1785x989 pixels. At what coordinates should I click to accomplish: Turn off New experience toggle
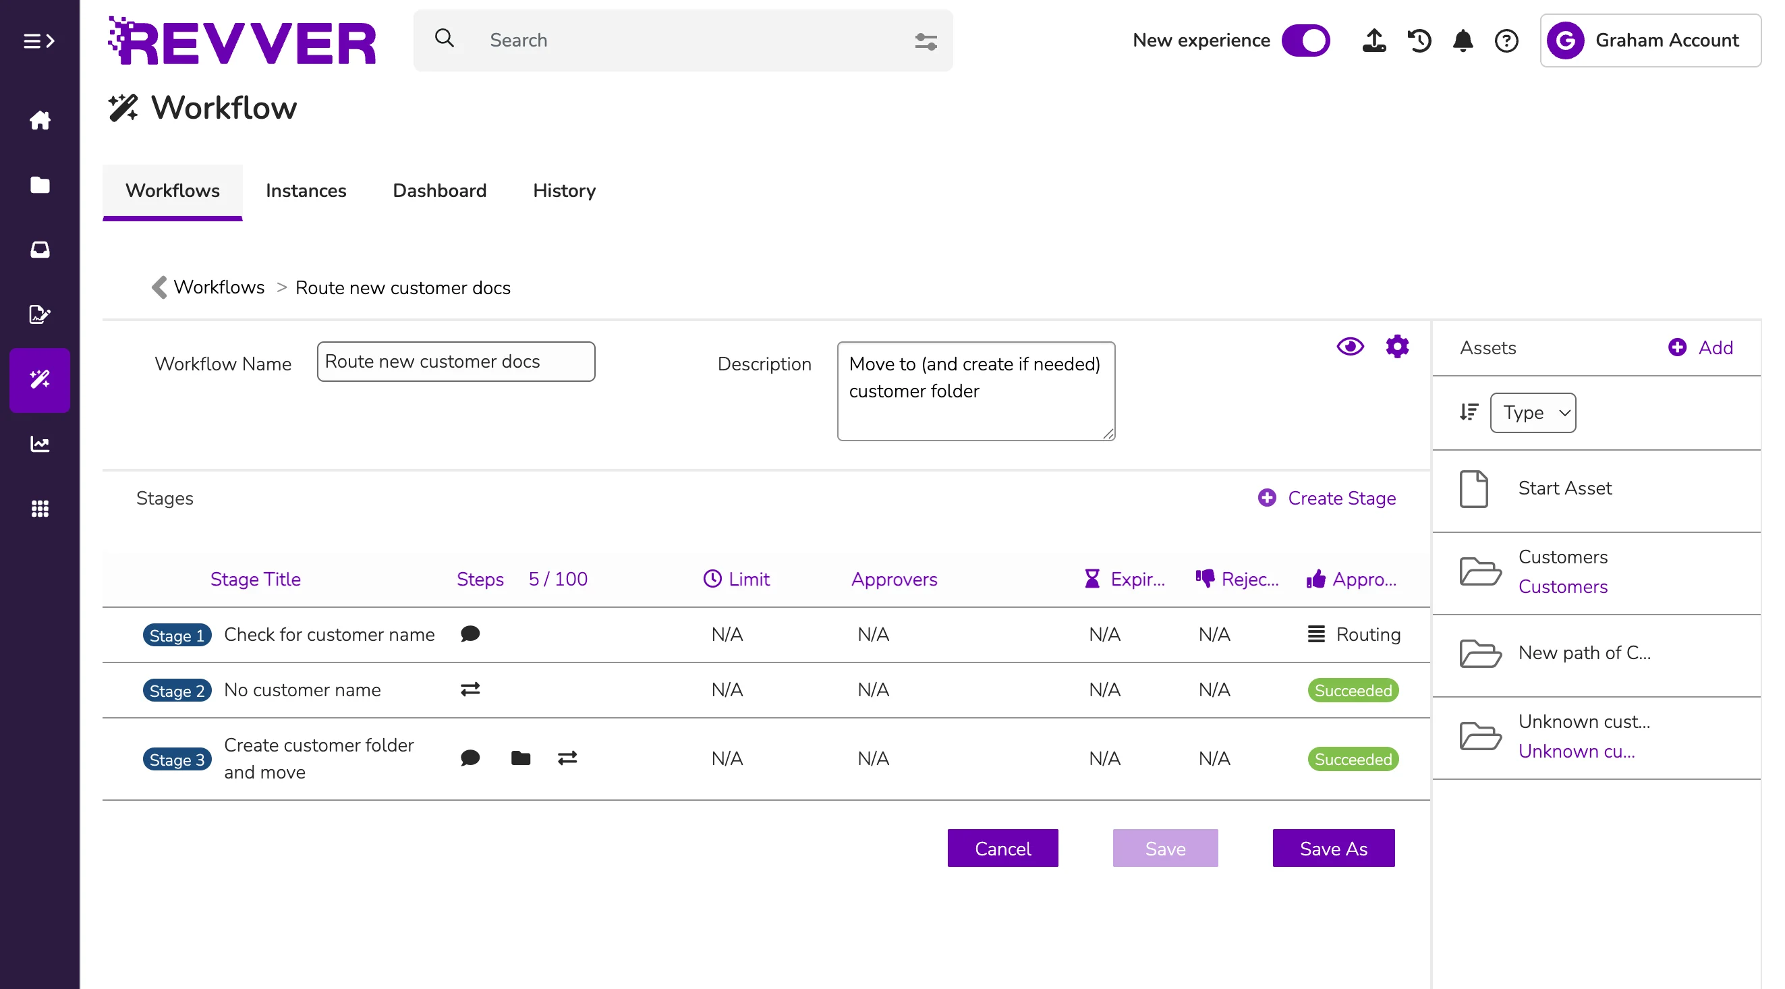[1305, 40]
